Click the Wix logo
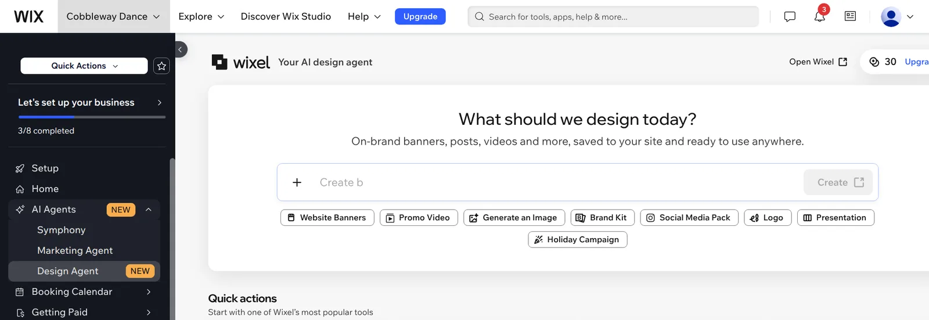Image resolution: width=929 pixels, height=320 pixels. 28,16
